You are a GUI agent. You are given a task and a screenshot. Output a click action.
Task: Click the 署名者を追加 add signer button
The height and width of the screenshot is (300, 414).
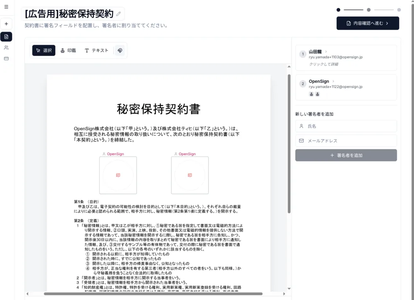click(x=346, y=155)
